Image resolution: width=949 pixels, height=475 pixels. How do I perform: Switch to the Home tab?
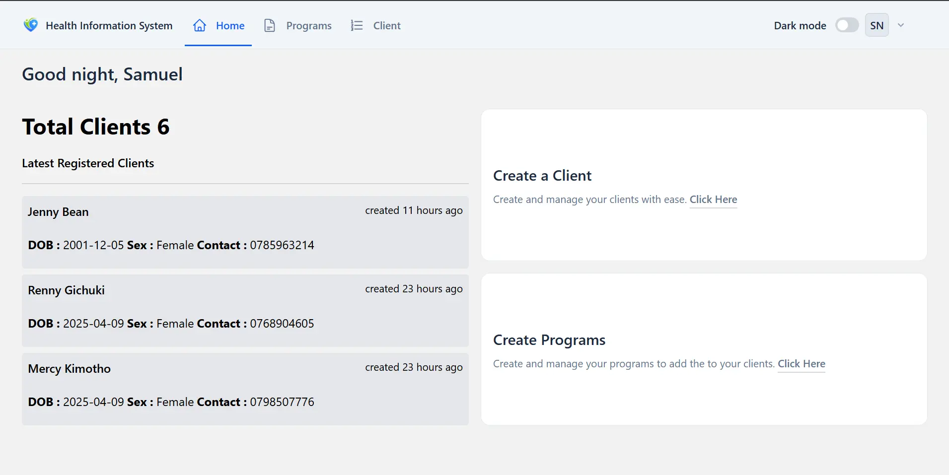point(230,26)
